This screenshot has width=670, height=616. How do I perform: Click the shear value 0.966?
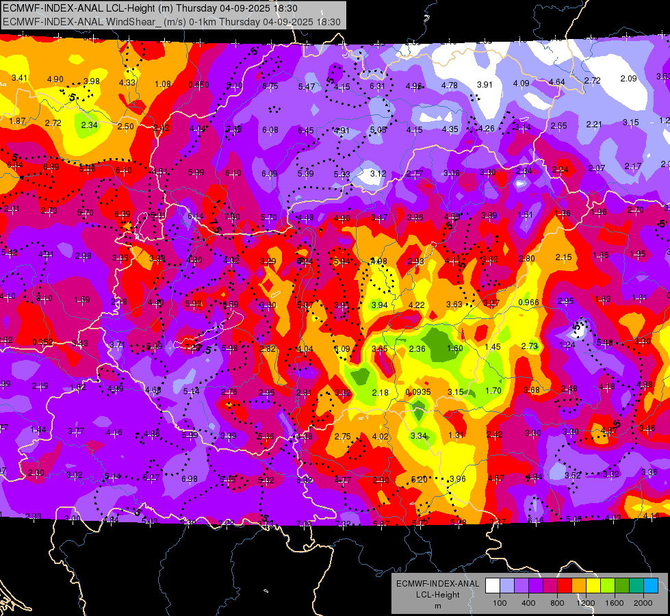point(528,303)
